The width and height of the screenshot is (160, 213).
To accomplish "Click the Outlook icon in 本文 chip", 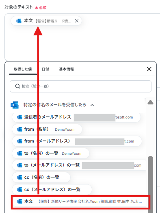I will tap(19, 21).
